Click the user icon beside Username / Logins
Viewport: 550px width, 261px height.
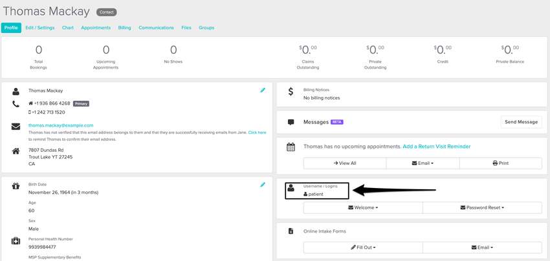pos(291,188)
